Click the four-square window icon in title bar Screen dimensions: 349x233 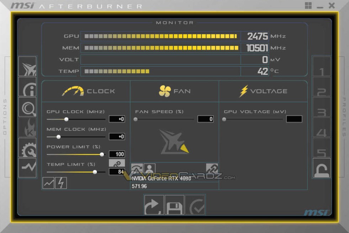click(308, 6)
